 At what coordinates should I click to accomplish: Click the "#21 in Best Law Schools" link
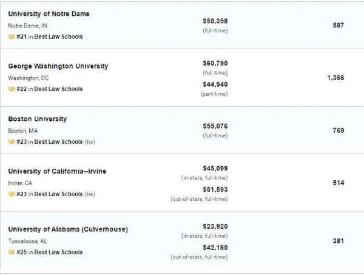pyautogui.click(x=50, y=37)
